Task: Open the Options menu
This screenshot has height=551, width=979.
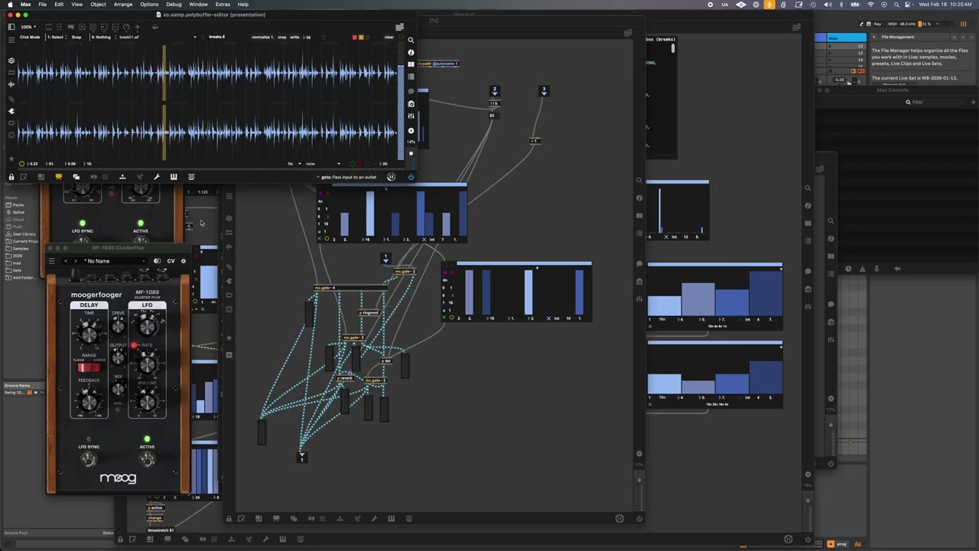Action: pos(149,5)
